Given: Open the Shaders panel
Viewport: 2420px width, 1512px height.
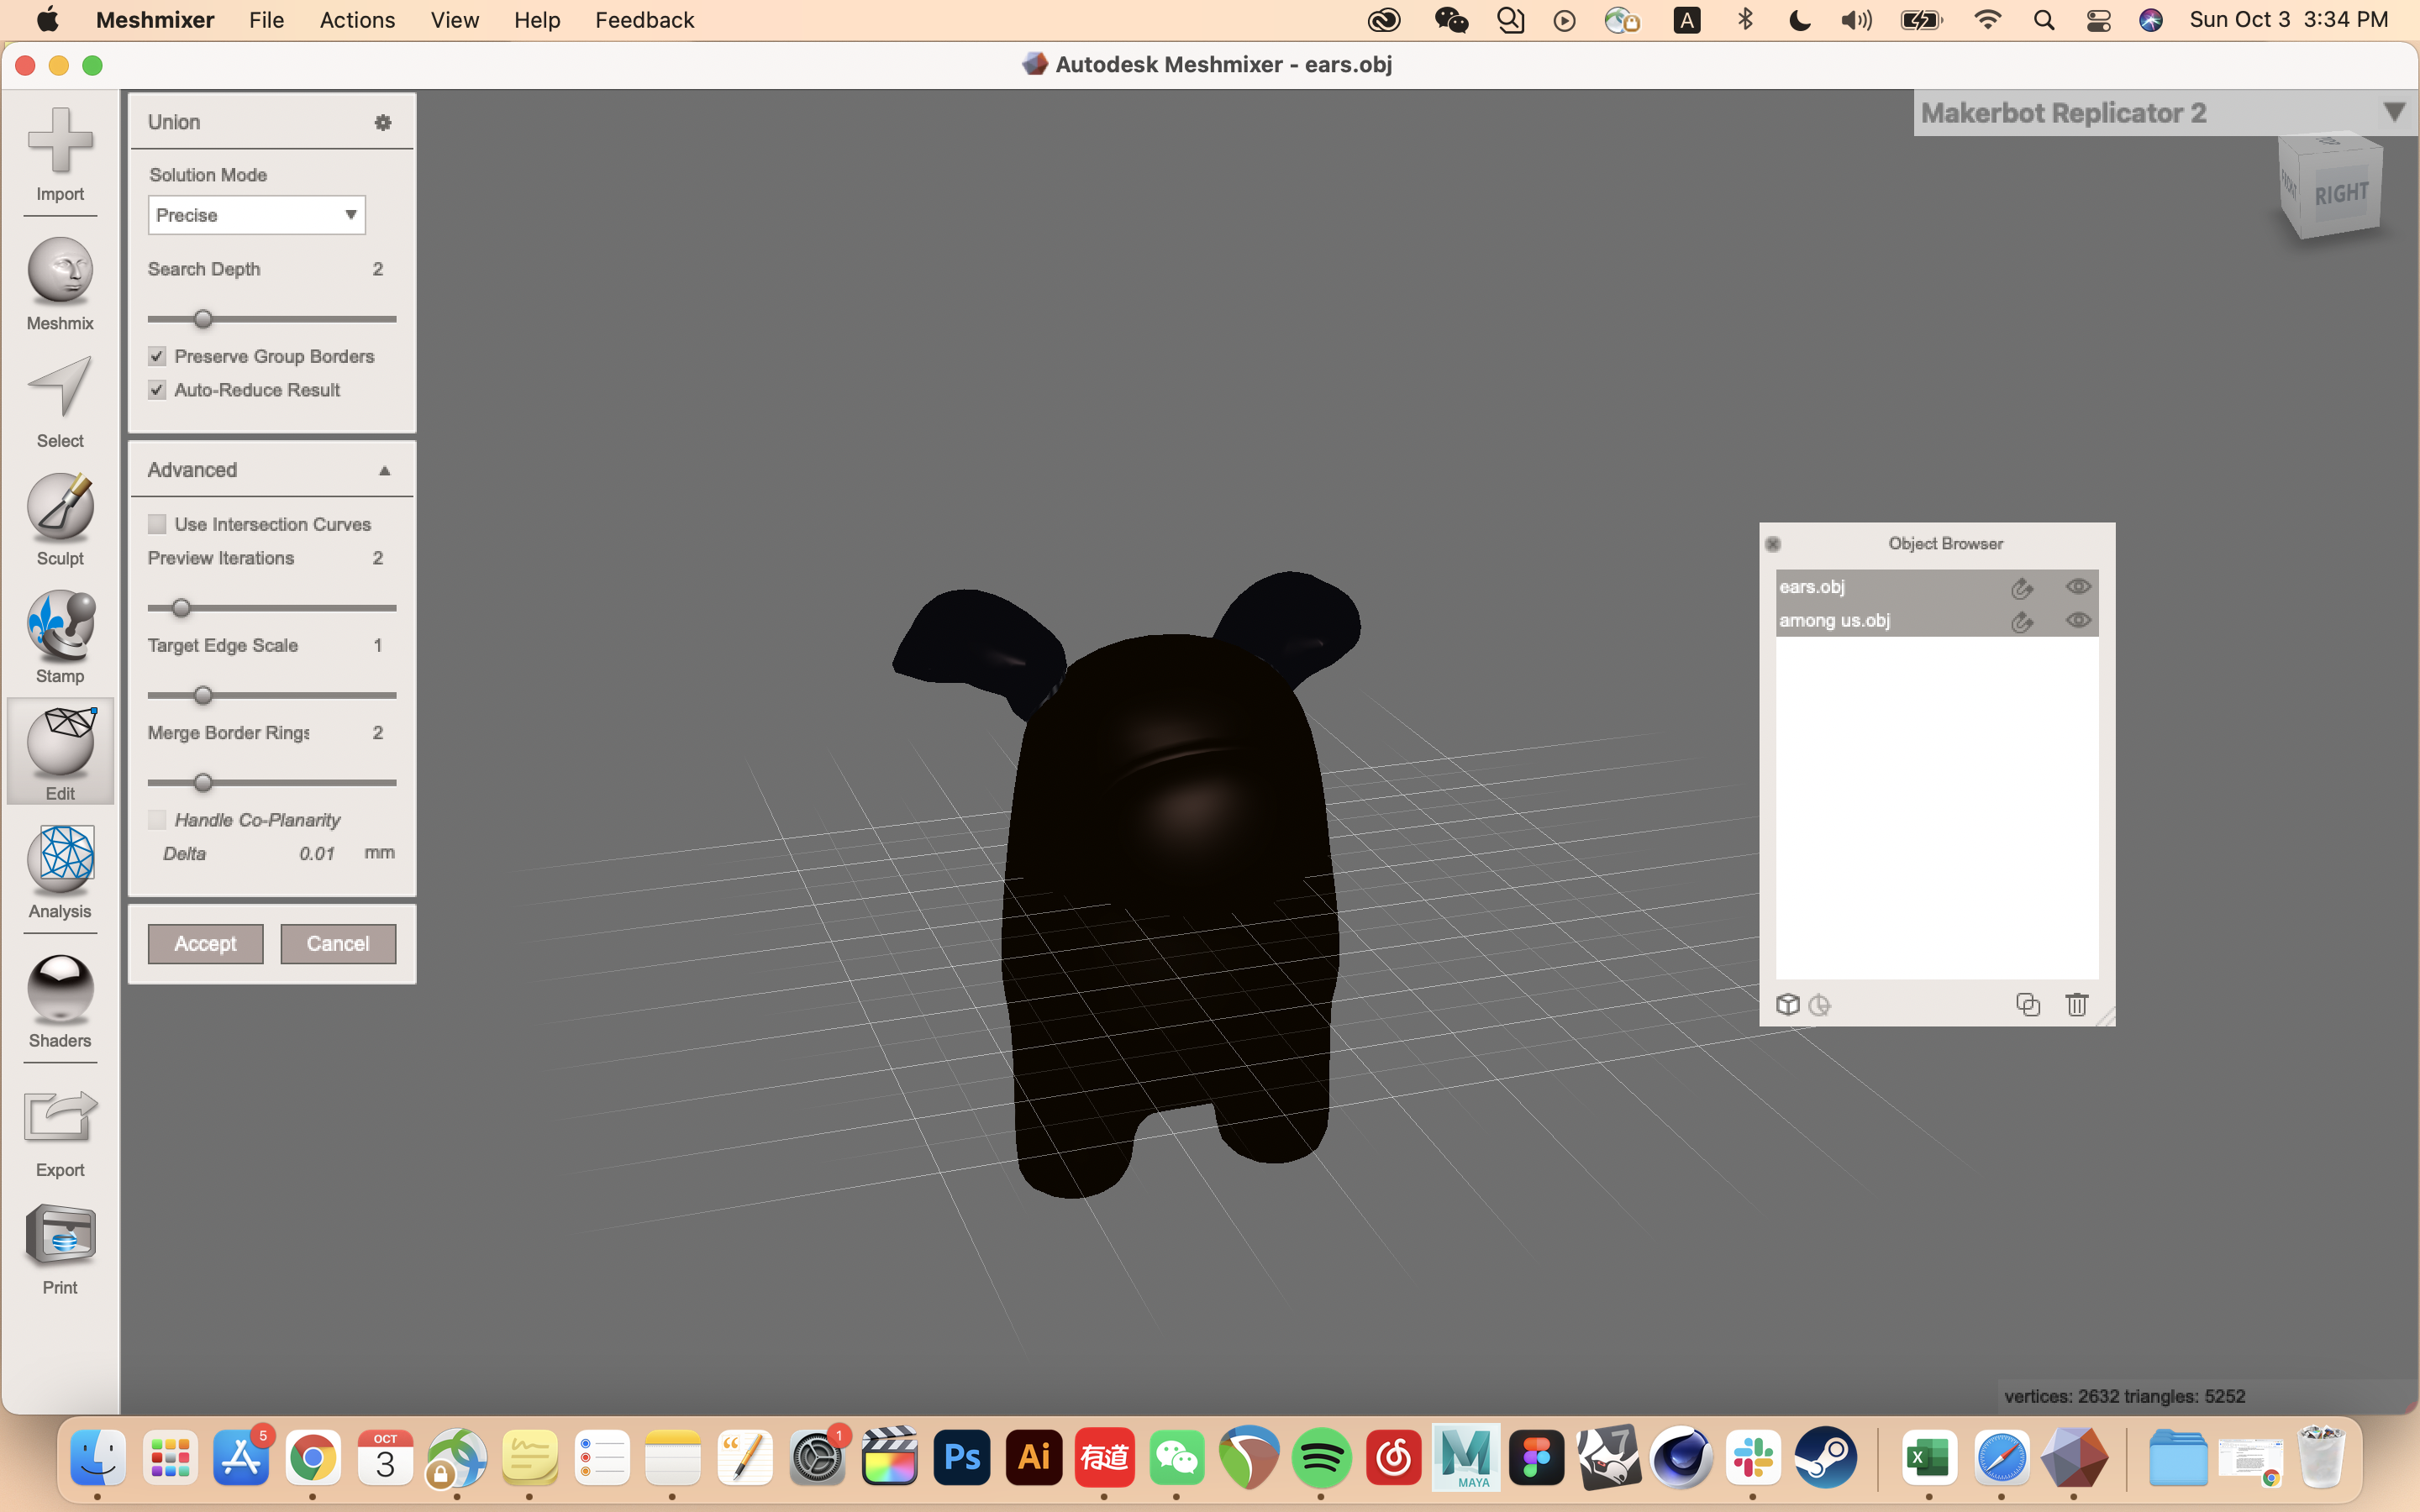Looking at the screenshot, I should click(x=60, y=1001).
